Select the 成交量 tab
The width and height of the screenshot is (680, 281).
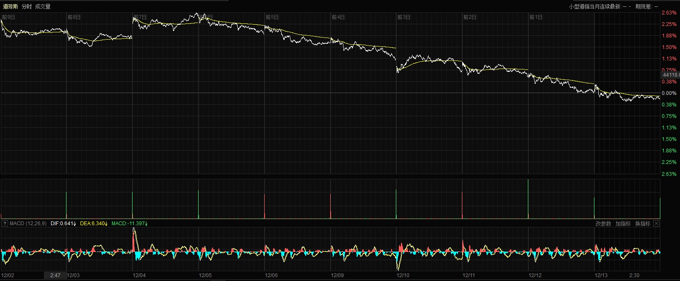pyautogui.click(x=43, y=6)
